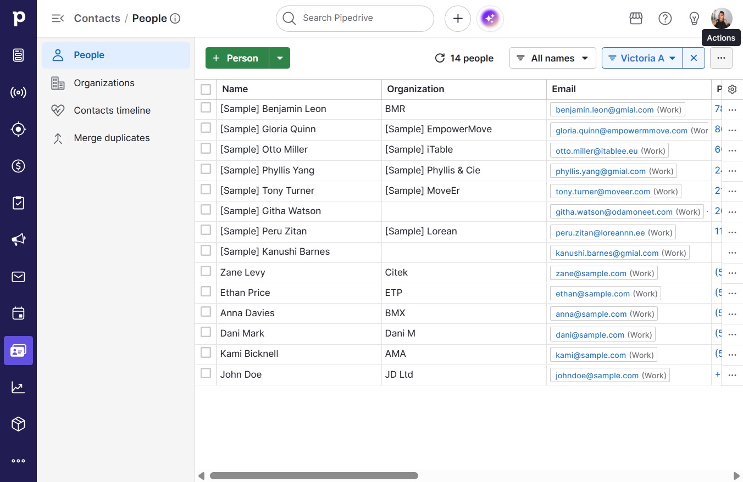Viewport: 743px width, 482px height.
Task: Select People in contacts sidebar
Action: pos(116,55)
